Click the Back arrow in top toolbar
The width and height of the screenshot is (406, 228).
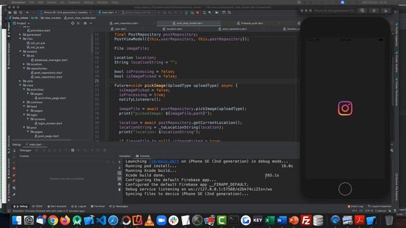(x=28, y=13)
